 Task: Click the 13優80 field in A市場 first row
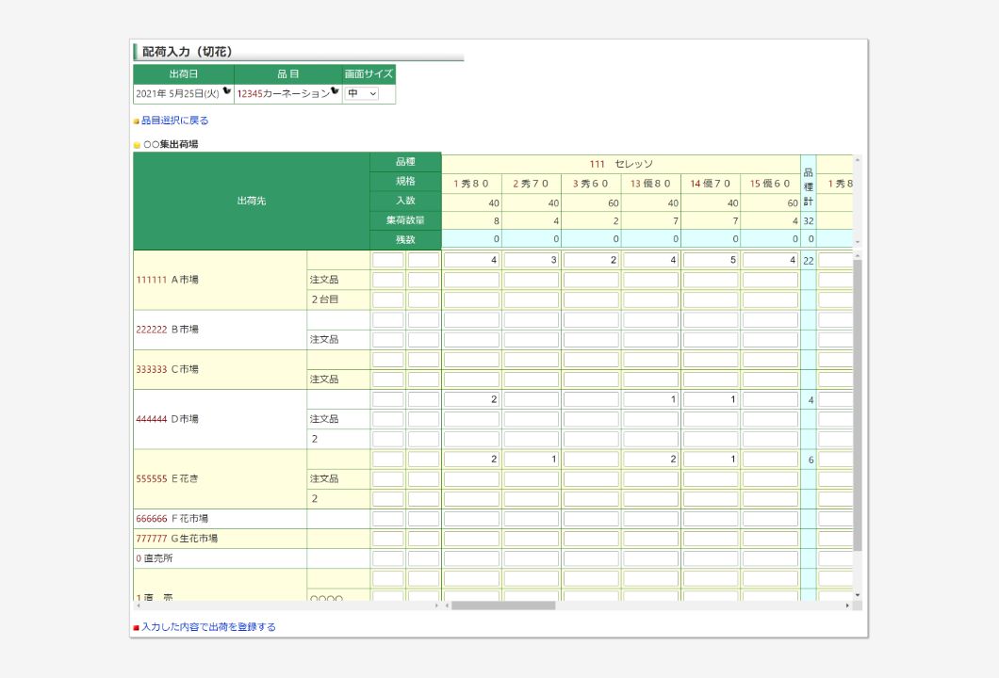[x=650, y=260]
